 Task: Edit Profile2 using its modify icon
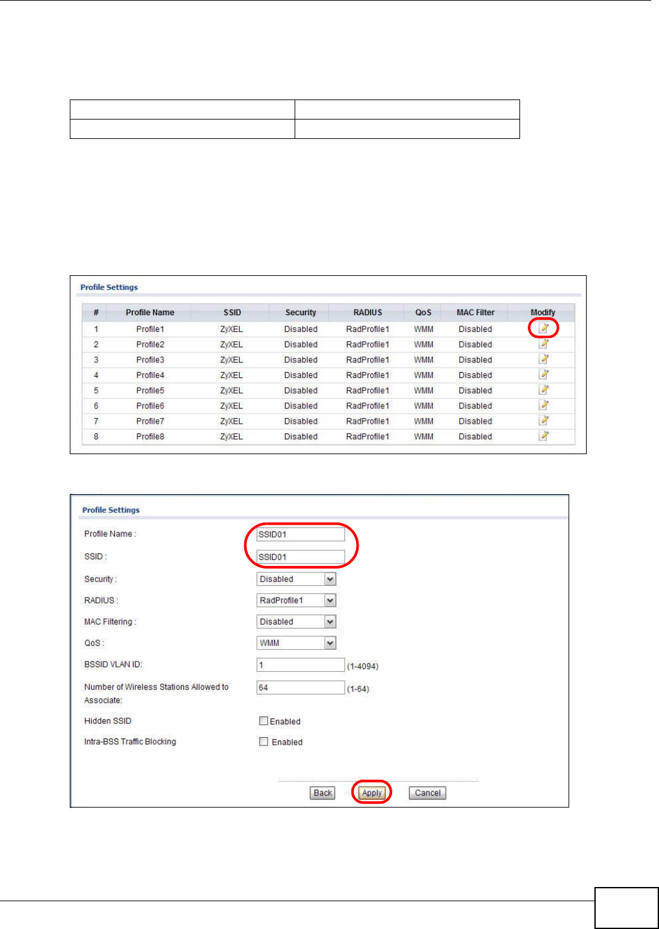tap(544, 344)
